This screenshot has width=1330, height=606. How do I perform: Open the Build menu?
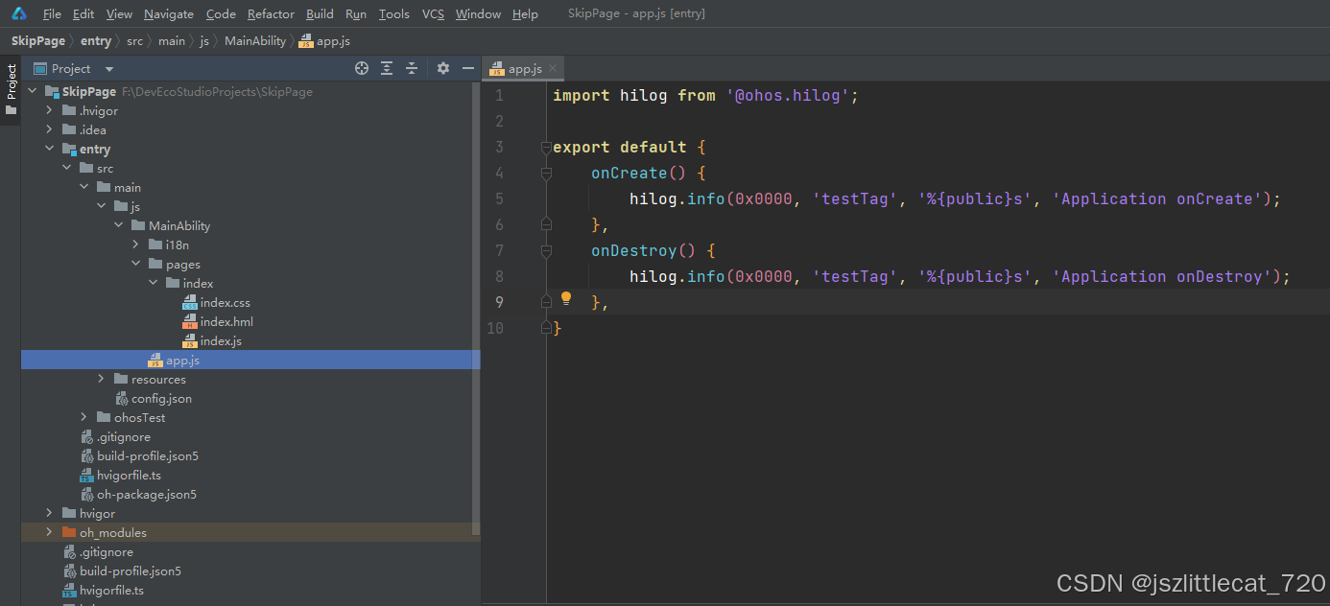point(320,14)
